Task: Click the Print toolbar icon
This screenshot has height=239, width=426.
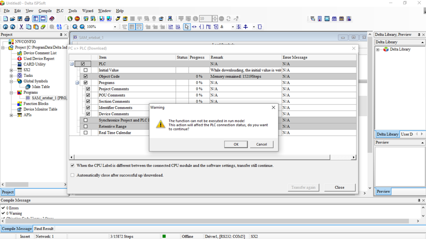Action: tap(27, 19)
